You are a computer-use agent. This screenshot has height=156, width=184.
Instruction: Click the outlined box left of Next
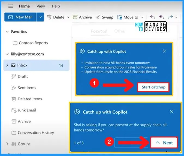131,143
